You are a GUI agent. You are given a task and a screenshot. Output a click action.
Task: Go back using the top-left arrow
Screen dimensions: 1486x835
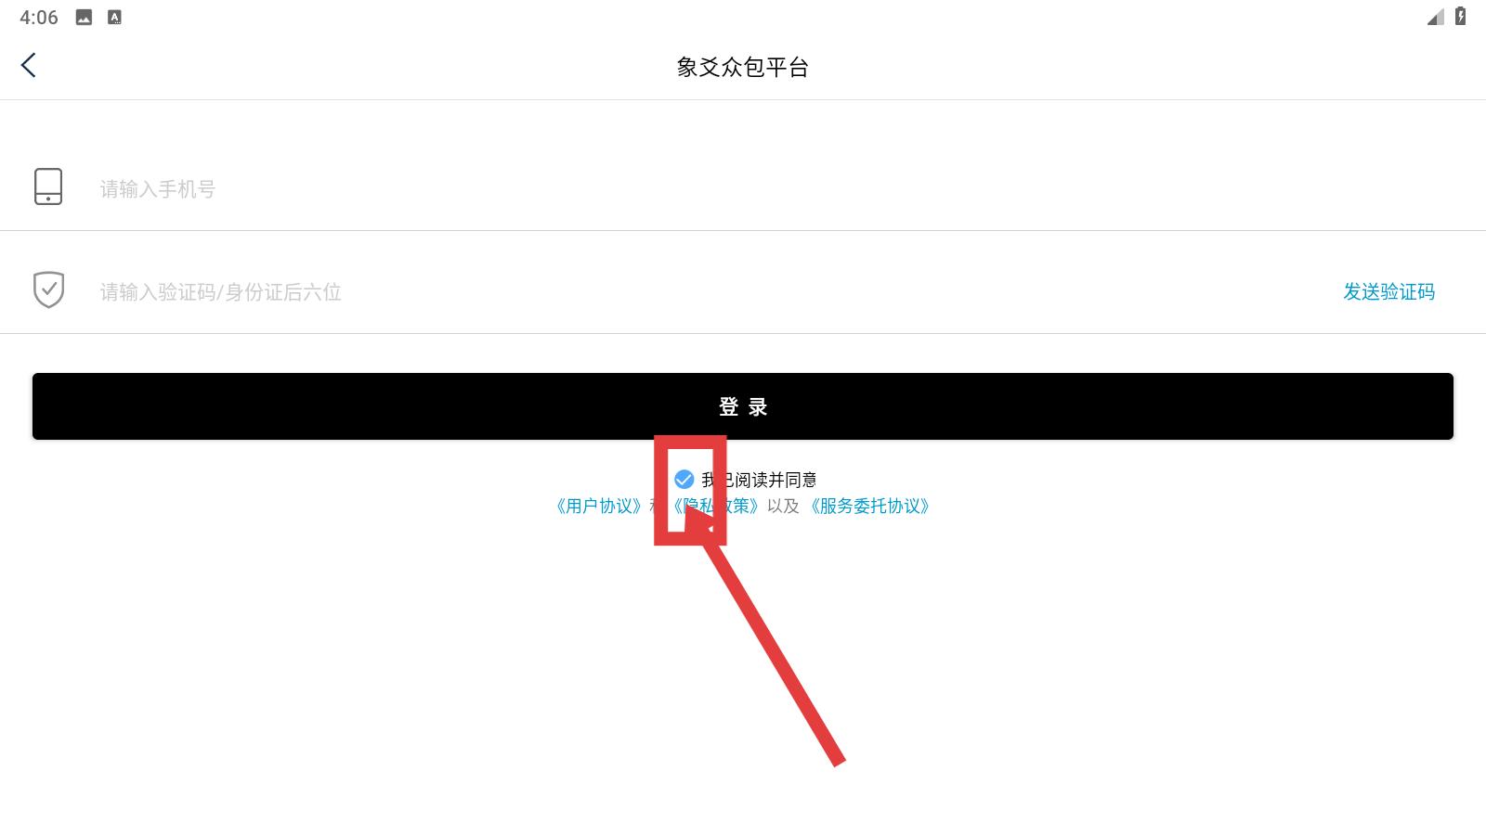coord(29,65)
